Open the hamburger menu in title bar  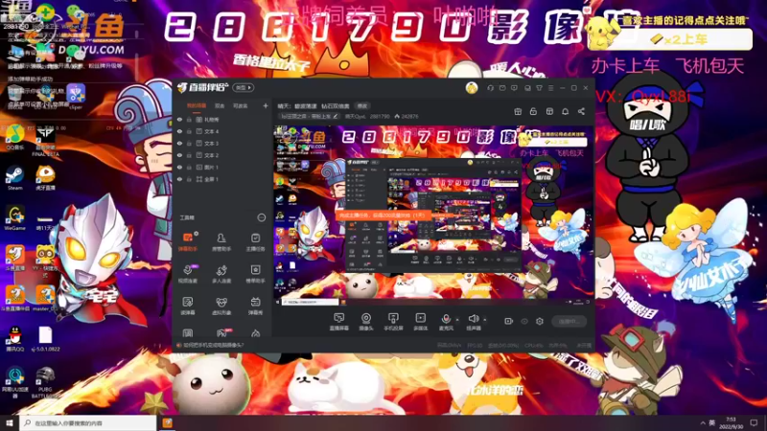550,88
